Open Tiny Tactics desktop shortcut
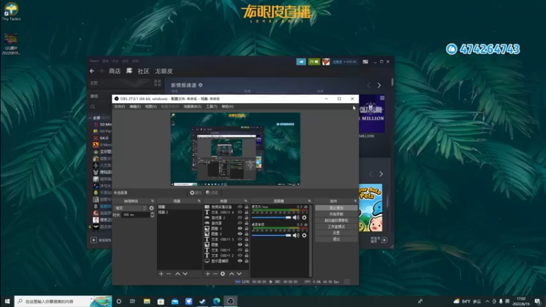This screenshot has height=307, width=546. coord(11,12)
